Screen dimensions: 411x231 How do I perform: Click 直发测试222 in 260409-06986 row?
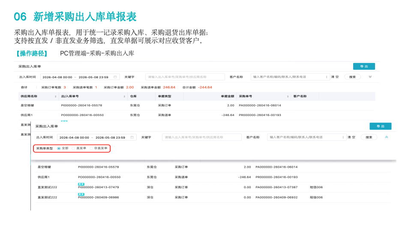pos(47,198)
